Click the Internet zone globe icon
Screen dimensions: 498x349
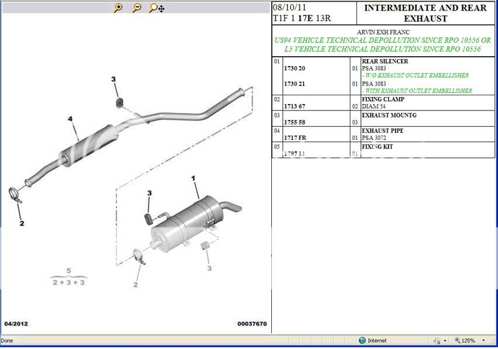click(x=363, y=340)
